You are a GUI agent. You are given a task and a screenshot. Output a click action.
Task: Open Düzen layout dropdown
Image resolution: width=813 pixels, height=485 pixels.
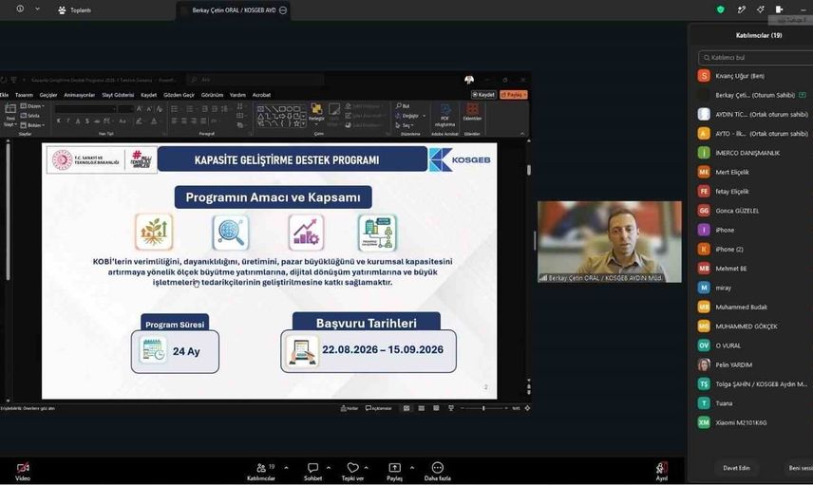32,105
